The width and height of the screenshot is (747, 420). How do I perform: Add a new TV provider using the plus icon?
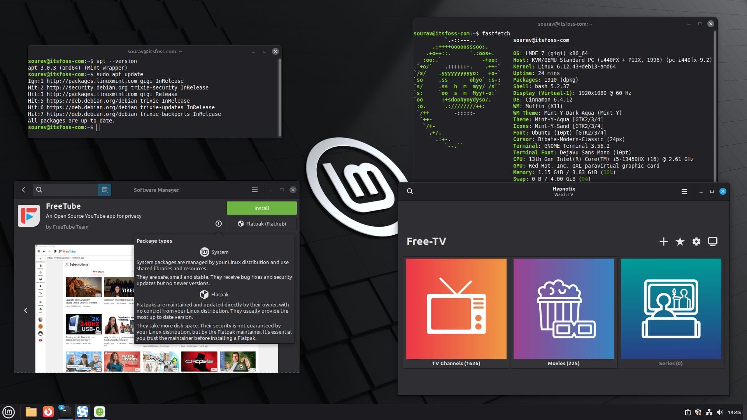[664, 241]
